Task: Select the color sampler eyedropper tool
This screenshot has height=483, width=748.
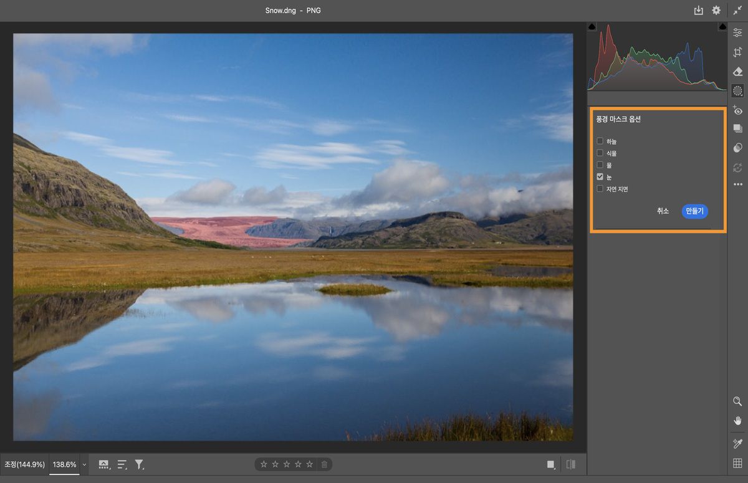Action: click(737, 444)
